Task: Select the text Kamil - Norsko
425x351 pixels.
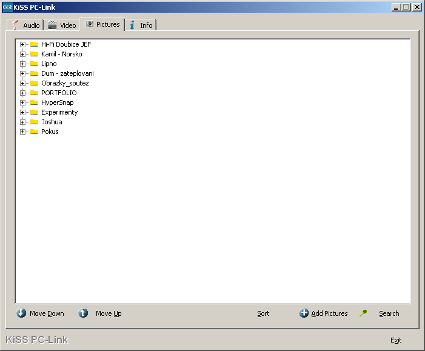Action: [61, 54]
